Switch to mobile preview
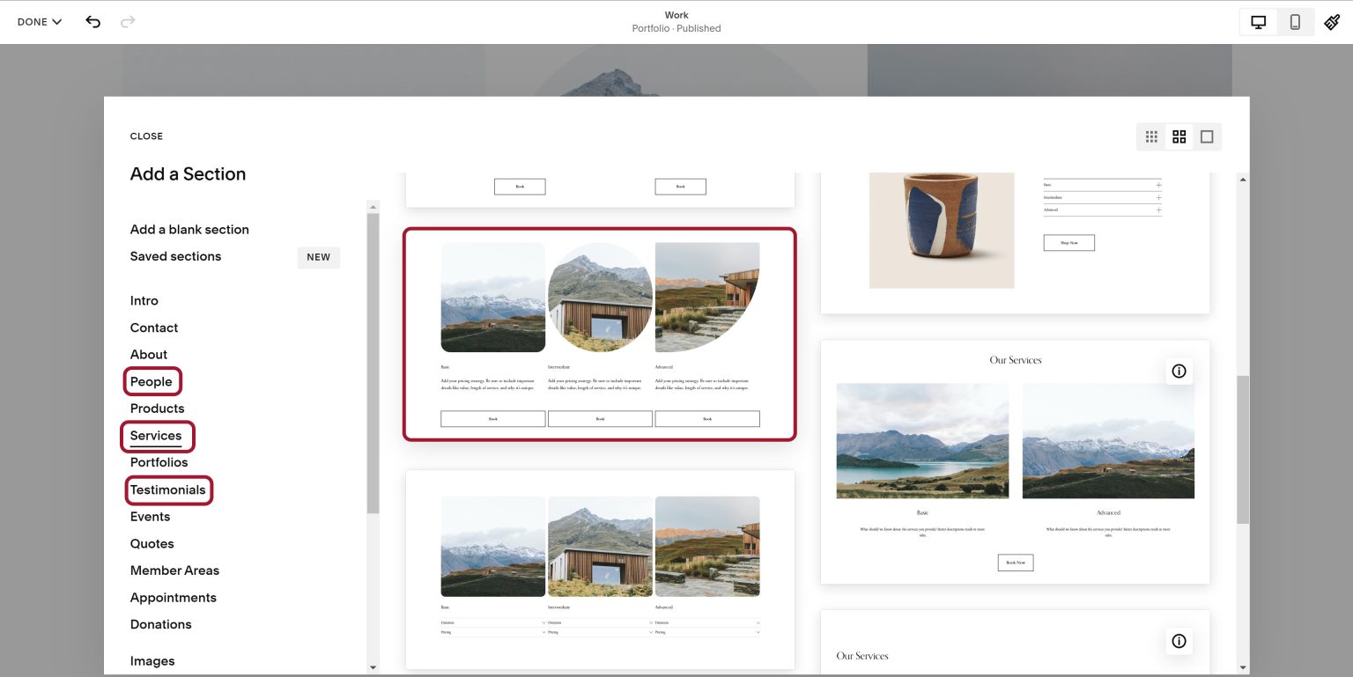This screenshot has width=1353, height=677. tap(1295, 21)
